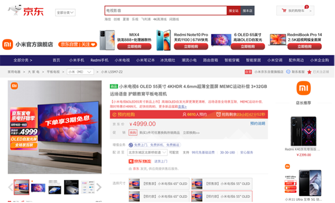The height and width of the screenshot is (203, 335).
Task: Open the 小米11 Ultra product image
Action: [x=310, y=183]
